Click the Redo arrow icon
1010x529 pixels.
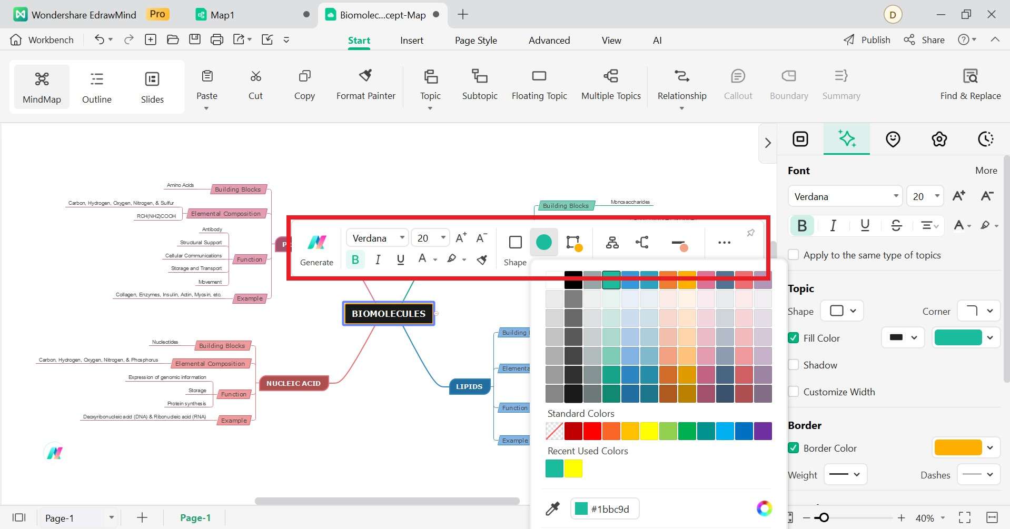128,39
